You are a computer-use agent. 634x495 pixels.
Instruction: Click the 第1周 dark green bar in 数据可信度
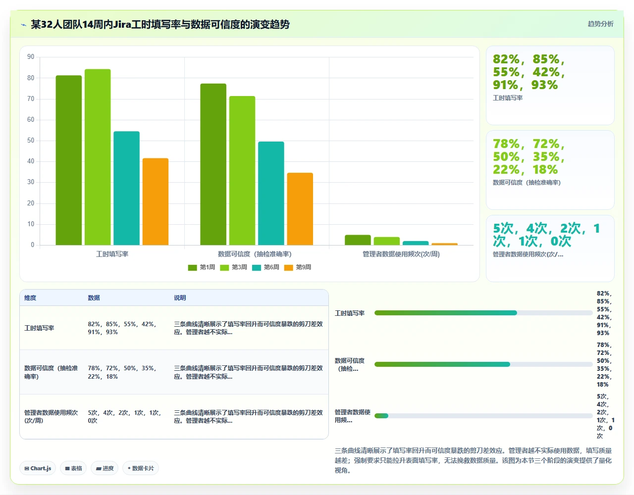pyautogui.click(x=213, y=164)
